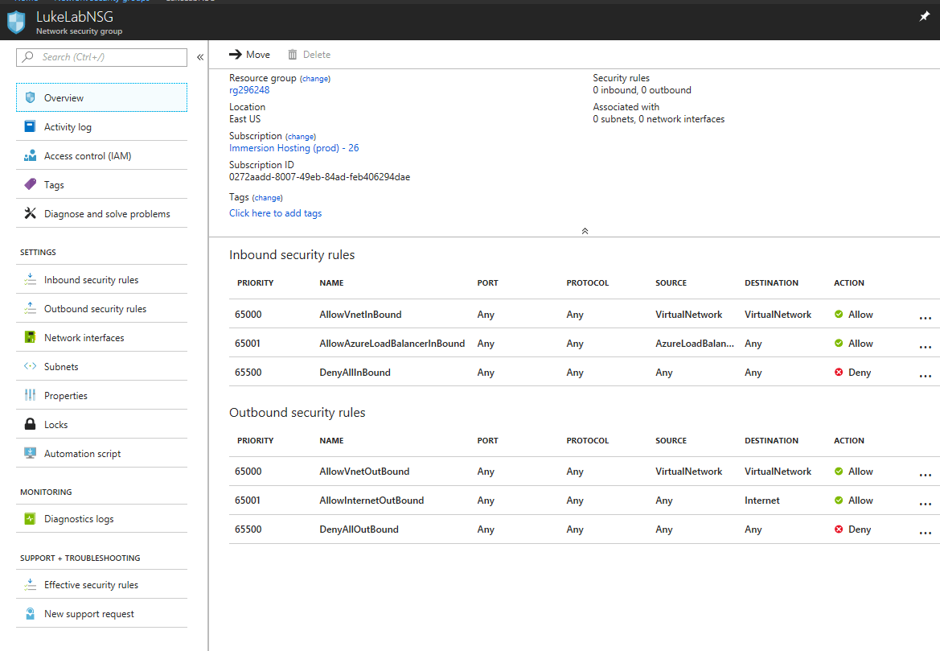Open the Overview menu item

(101, 97)
